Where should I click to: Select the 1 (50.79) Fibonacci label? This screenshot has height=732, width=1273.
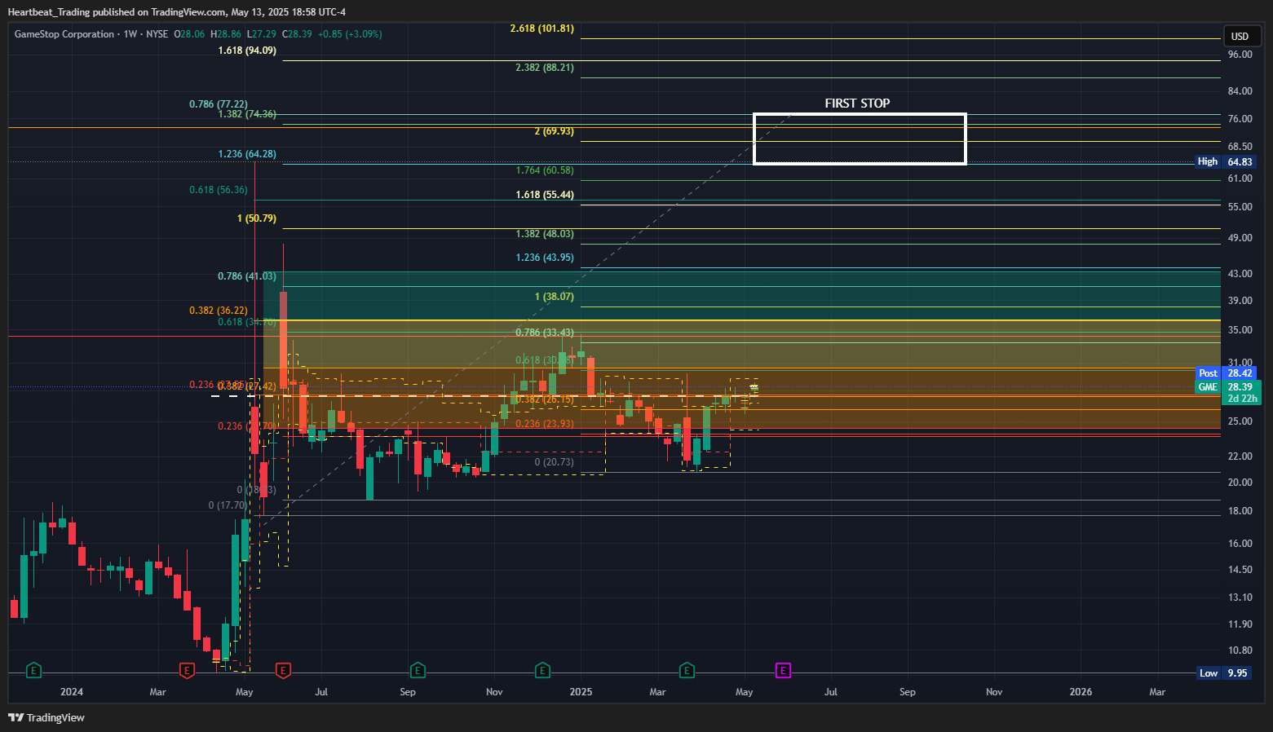point(257,218)
